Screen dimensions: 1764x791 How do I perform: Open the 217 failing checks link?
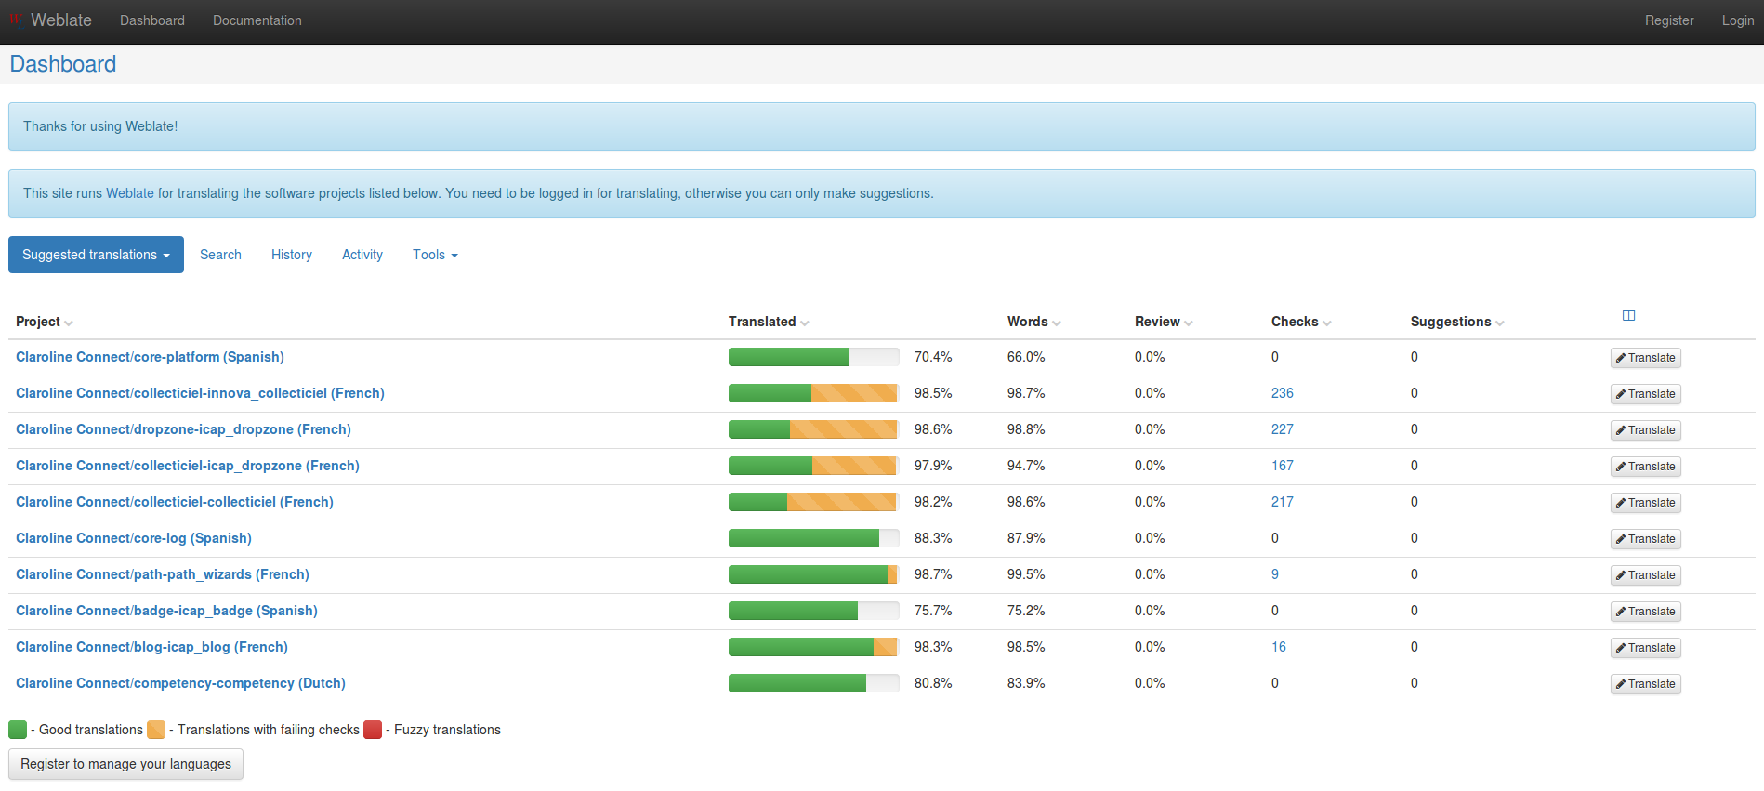click(1283, 502)
